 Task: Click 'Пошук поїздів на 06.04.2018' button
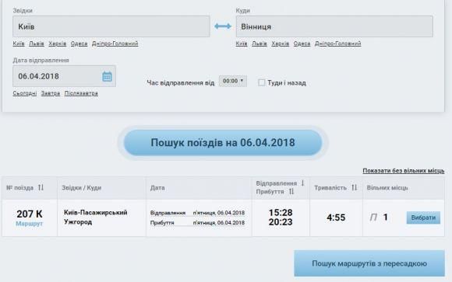pyautogui.click(x=223, y=143)
